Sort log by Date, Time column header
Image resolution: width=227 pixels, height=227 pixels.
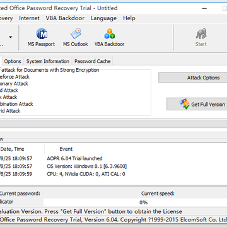click(x=21, y=149)
